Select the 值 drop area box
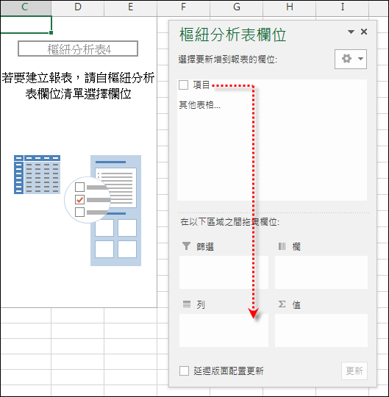The image size is (389, 397). pos(321,330)
